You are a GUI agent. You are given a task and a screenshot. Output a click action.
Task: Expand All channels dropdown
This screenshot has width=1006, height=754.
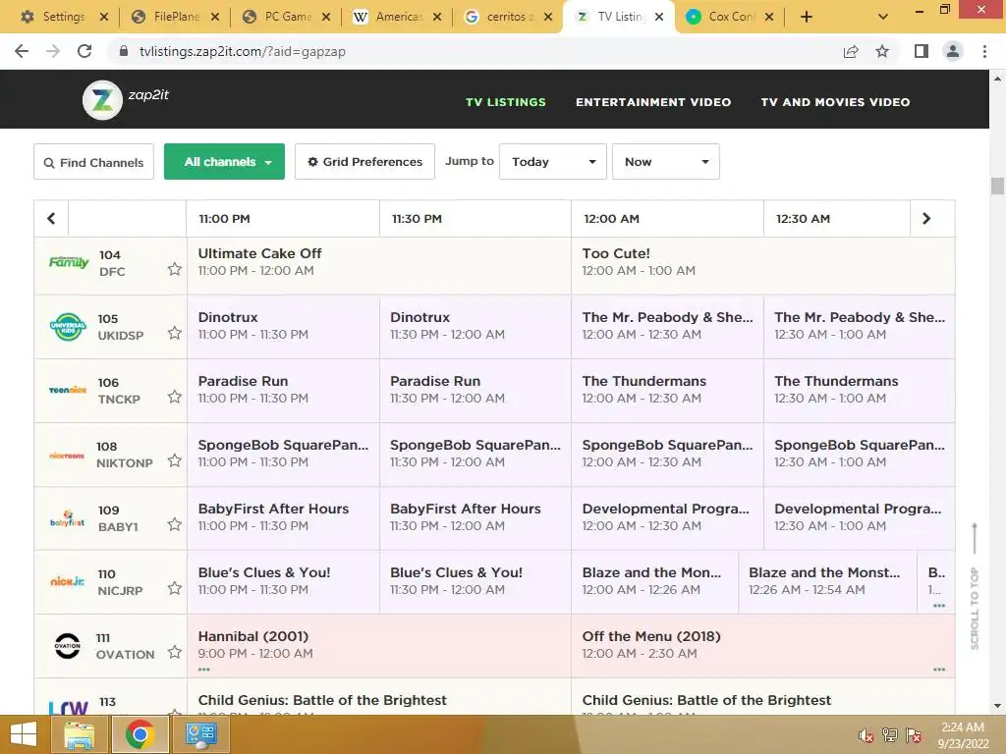[225, 162]
